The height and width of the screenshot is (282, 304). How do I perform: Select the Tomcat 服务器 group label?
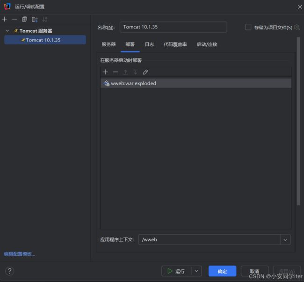tap(36, 30)
